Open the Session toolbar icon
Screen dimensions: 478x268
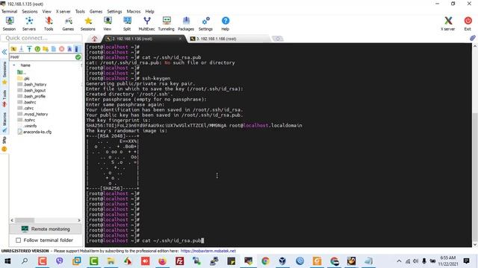point(10,24)
